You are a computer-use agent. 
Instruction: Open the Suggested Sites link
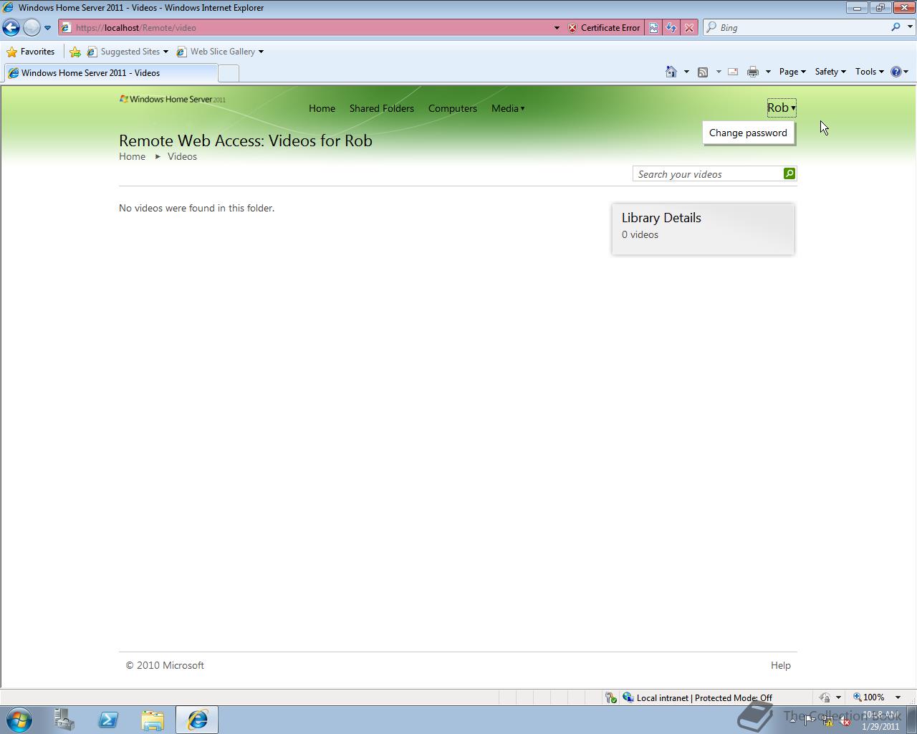128,52
